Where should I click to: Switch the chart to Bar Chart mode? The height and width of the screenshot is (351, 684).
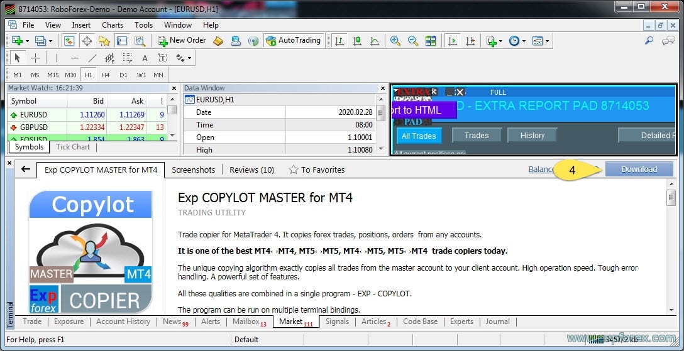pyautogui.click(x=339, y=41)
